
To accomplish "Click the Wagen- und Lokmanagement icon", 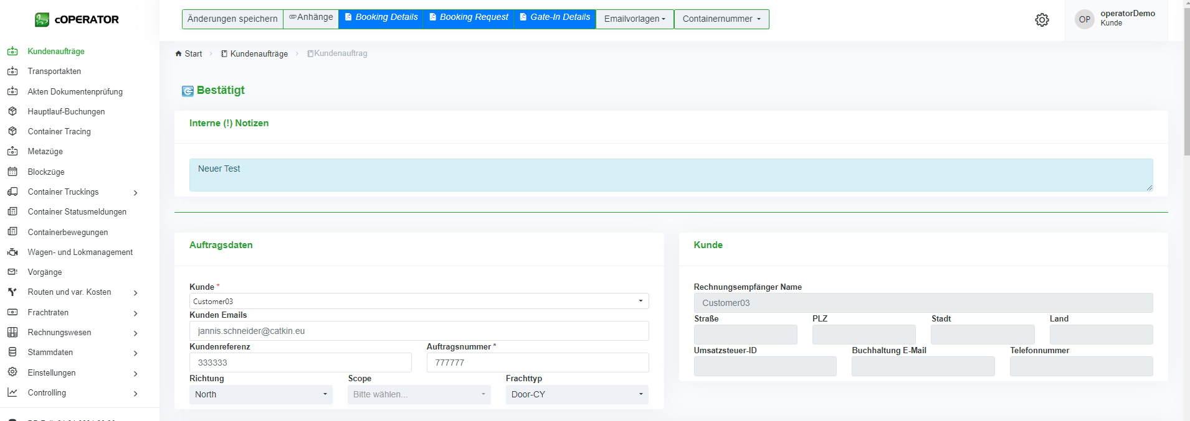I will click(12, 252).
